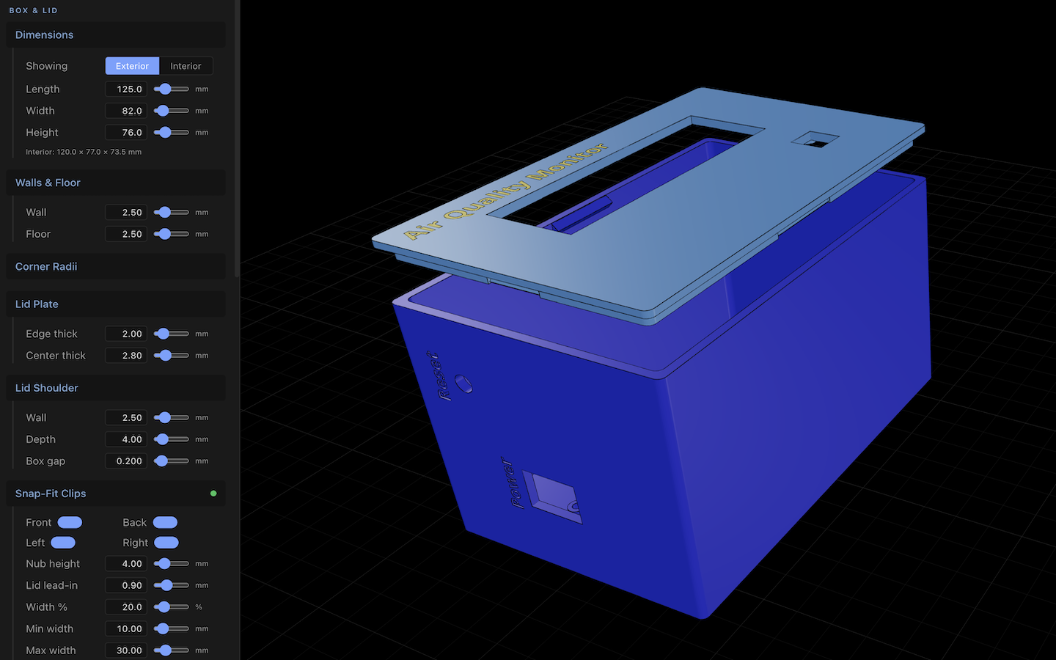Click the Reset button hole on box model

pyautogui.click(x=463, y=384)
